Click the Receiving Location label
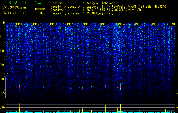178x113 pixels. tap(66, 6)
